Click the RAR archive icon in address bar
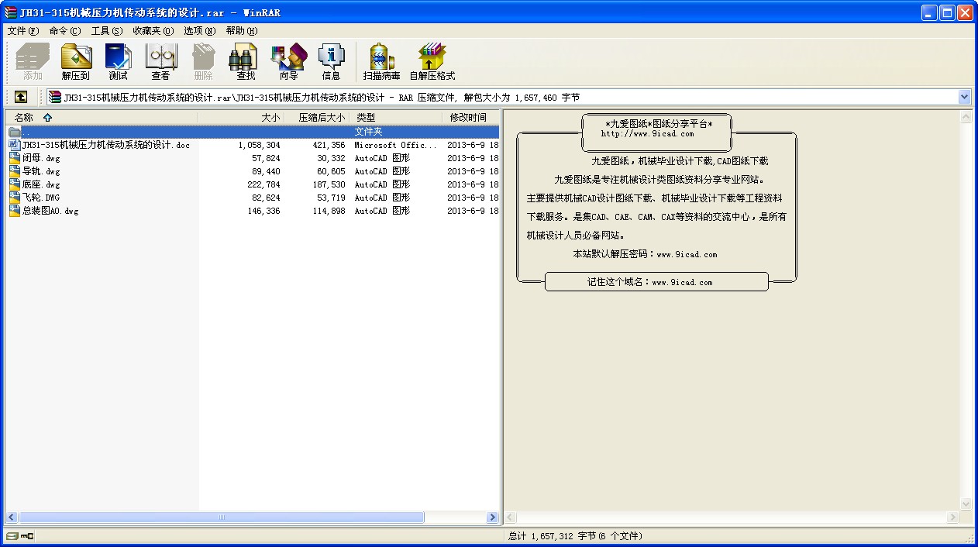978x547 pixels. click(x=54, y=97)
